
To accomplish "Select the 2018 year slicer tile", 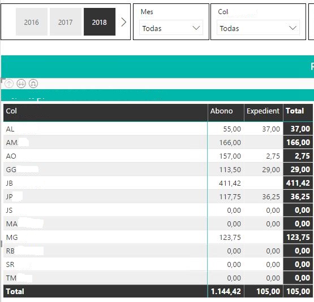I will (x=100, y=22).
